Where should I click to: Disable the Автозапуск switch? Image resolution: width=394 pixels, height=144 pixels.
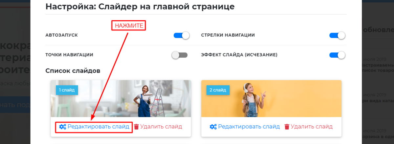[182, 35]
